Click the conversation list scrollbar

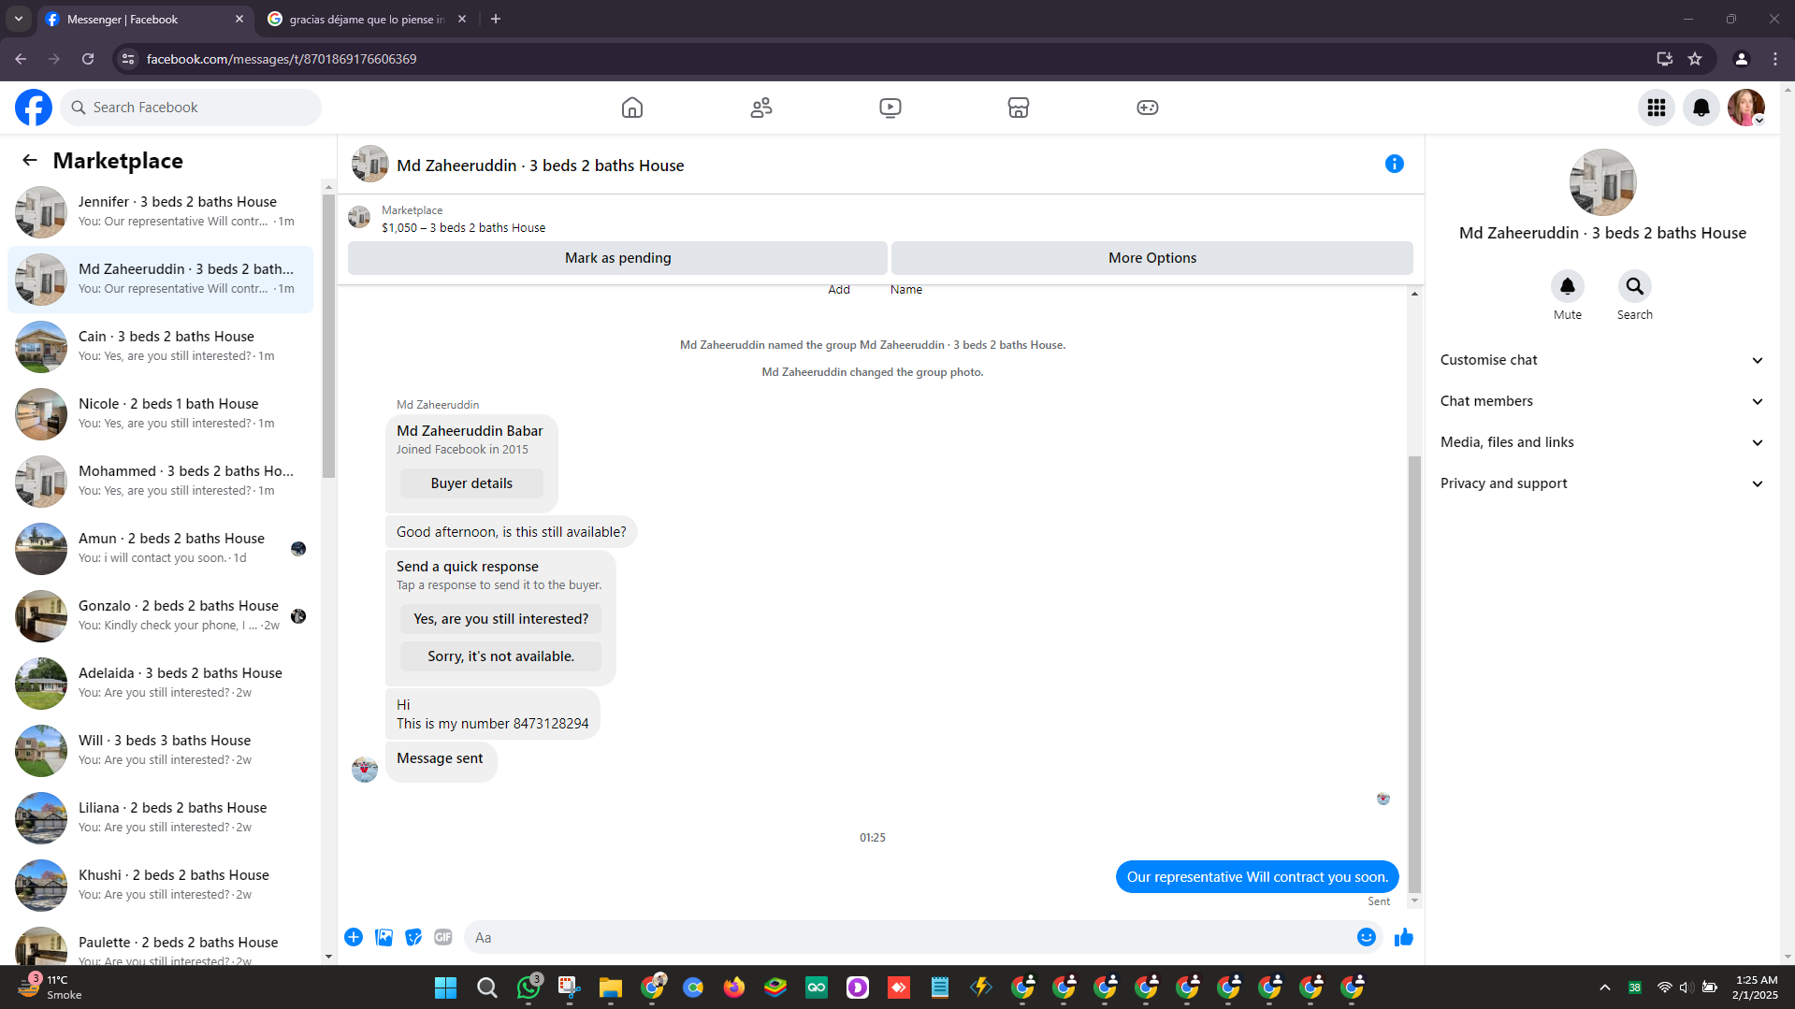pyautogui.click(x=328, y=337)
